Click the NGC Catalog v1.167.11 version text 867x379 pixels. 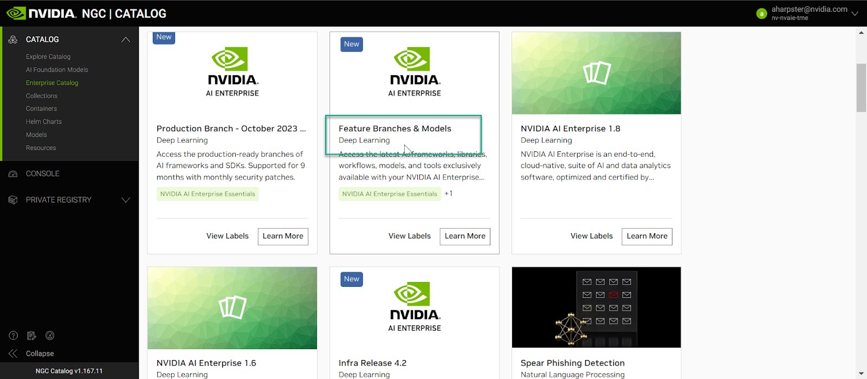coord(69,371)
